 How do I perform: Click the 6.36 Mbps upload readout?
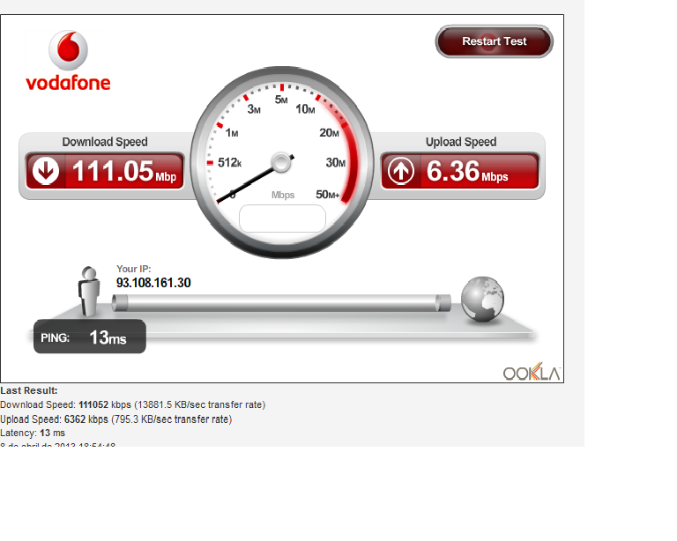coord(467,171)
